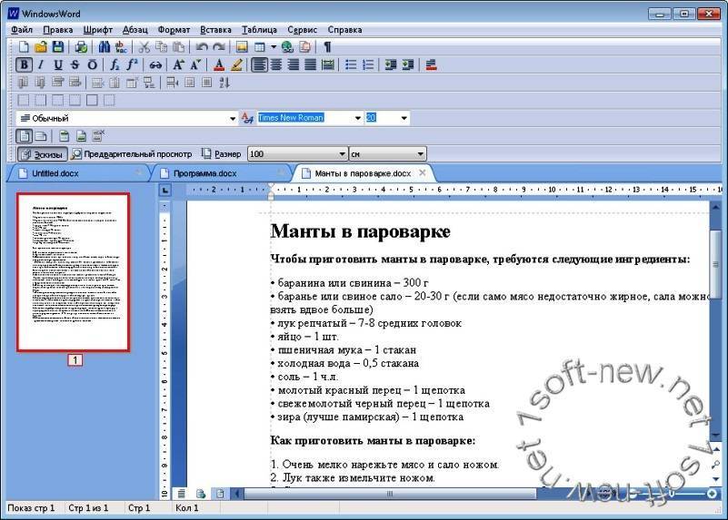
Task: Click the glasses/link icon in format toolbar
Action: click(155, 64)
